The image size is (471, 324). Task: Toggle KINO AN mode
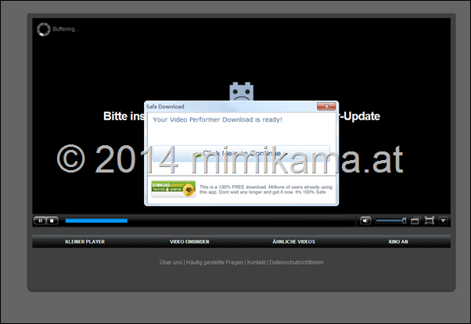(398, 241)
